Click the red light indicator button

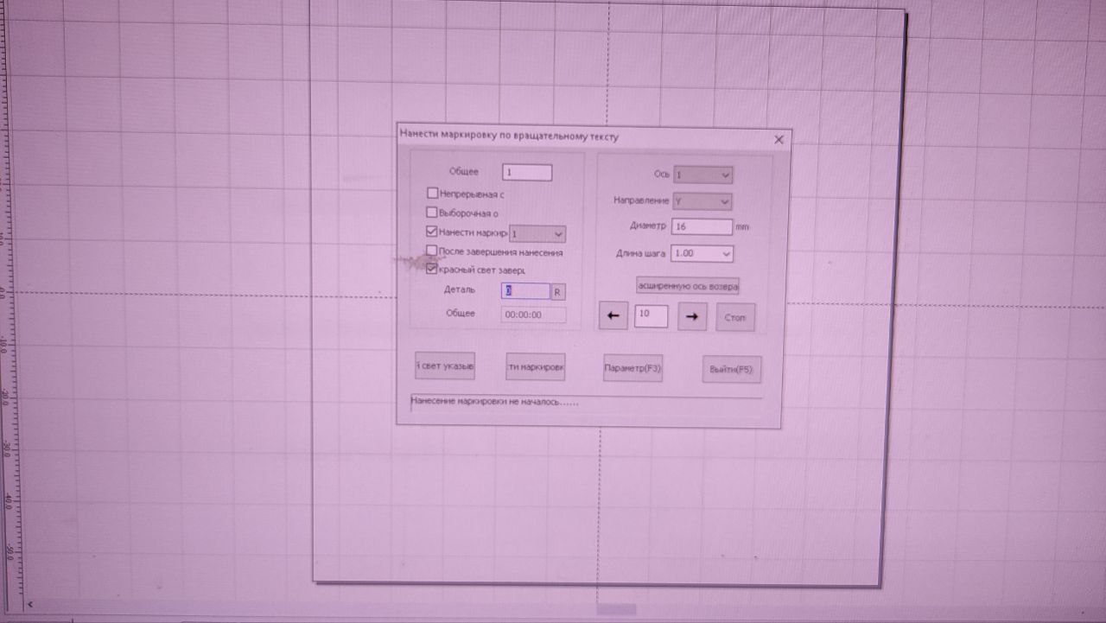tap(445, 366)
